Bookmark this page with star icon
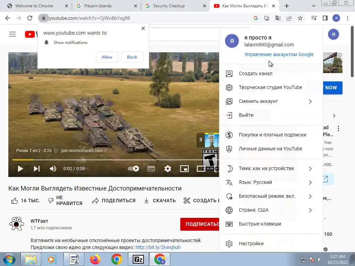This screenshot has height=266, width=355. pos(300,18)
